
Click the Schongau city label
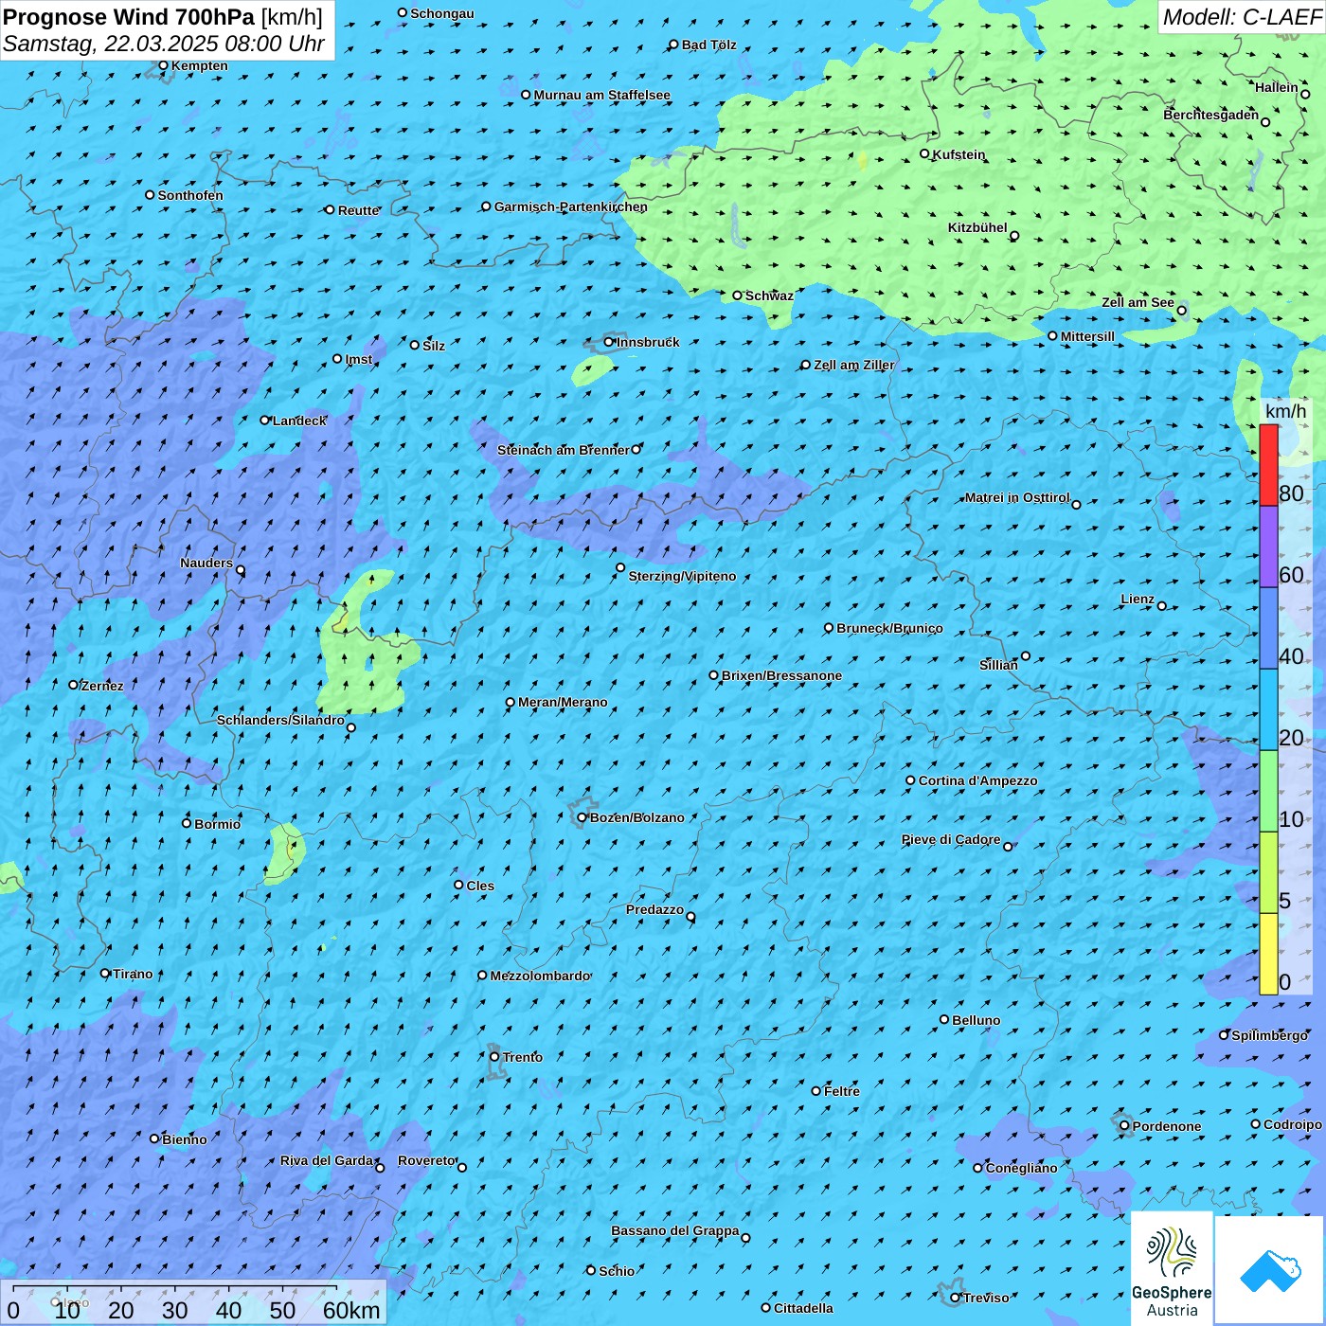(x=442, y=13)
